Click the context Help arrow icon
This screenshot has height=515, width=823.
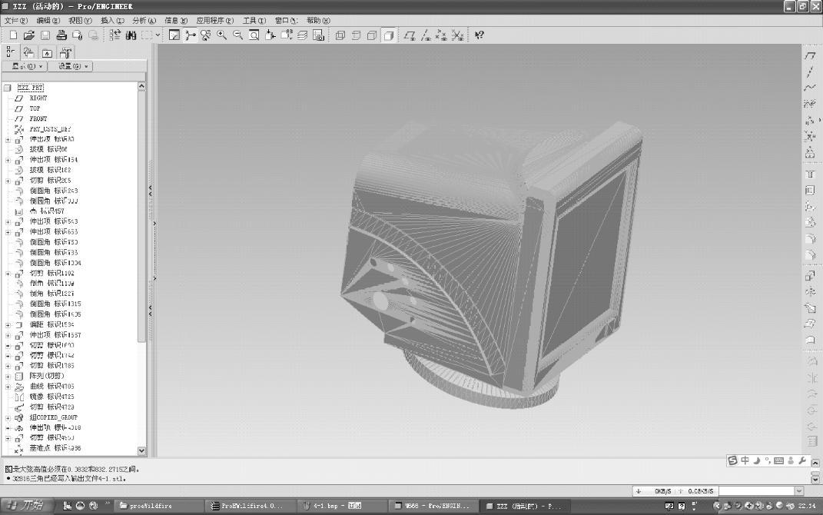(x=480, y=35)
